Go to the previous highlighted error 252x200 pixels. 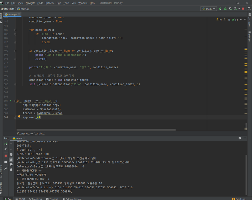(x=241, y=19)
